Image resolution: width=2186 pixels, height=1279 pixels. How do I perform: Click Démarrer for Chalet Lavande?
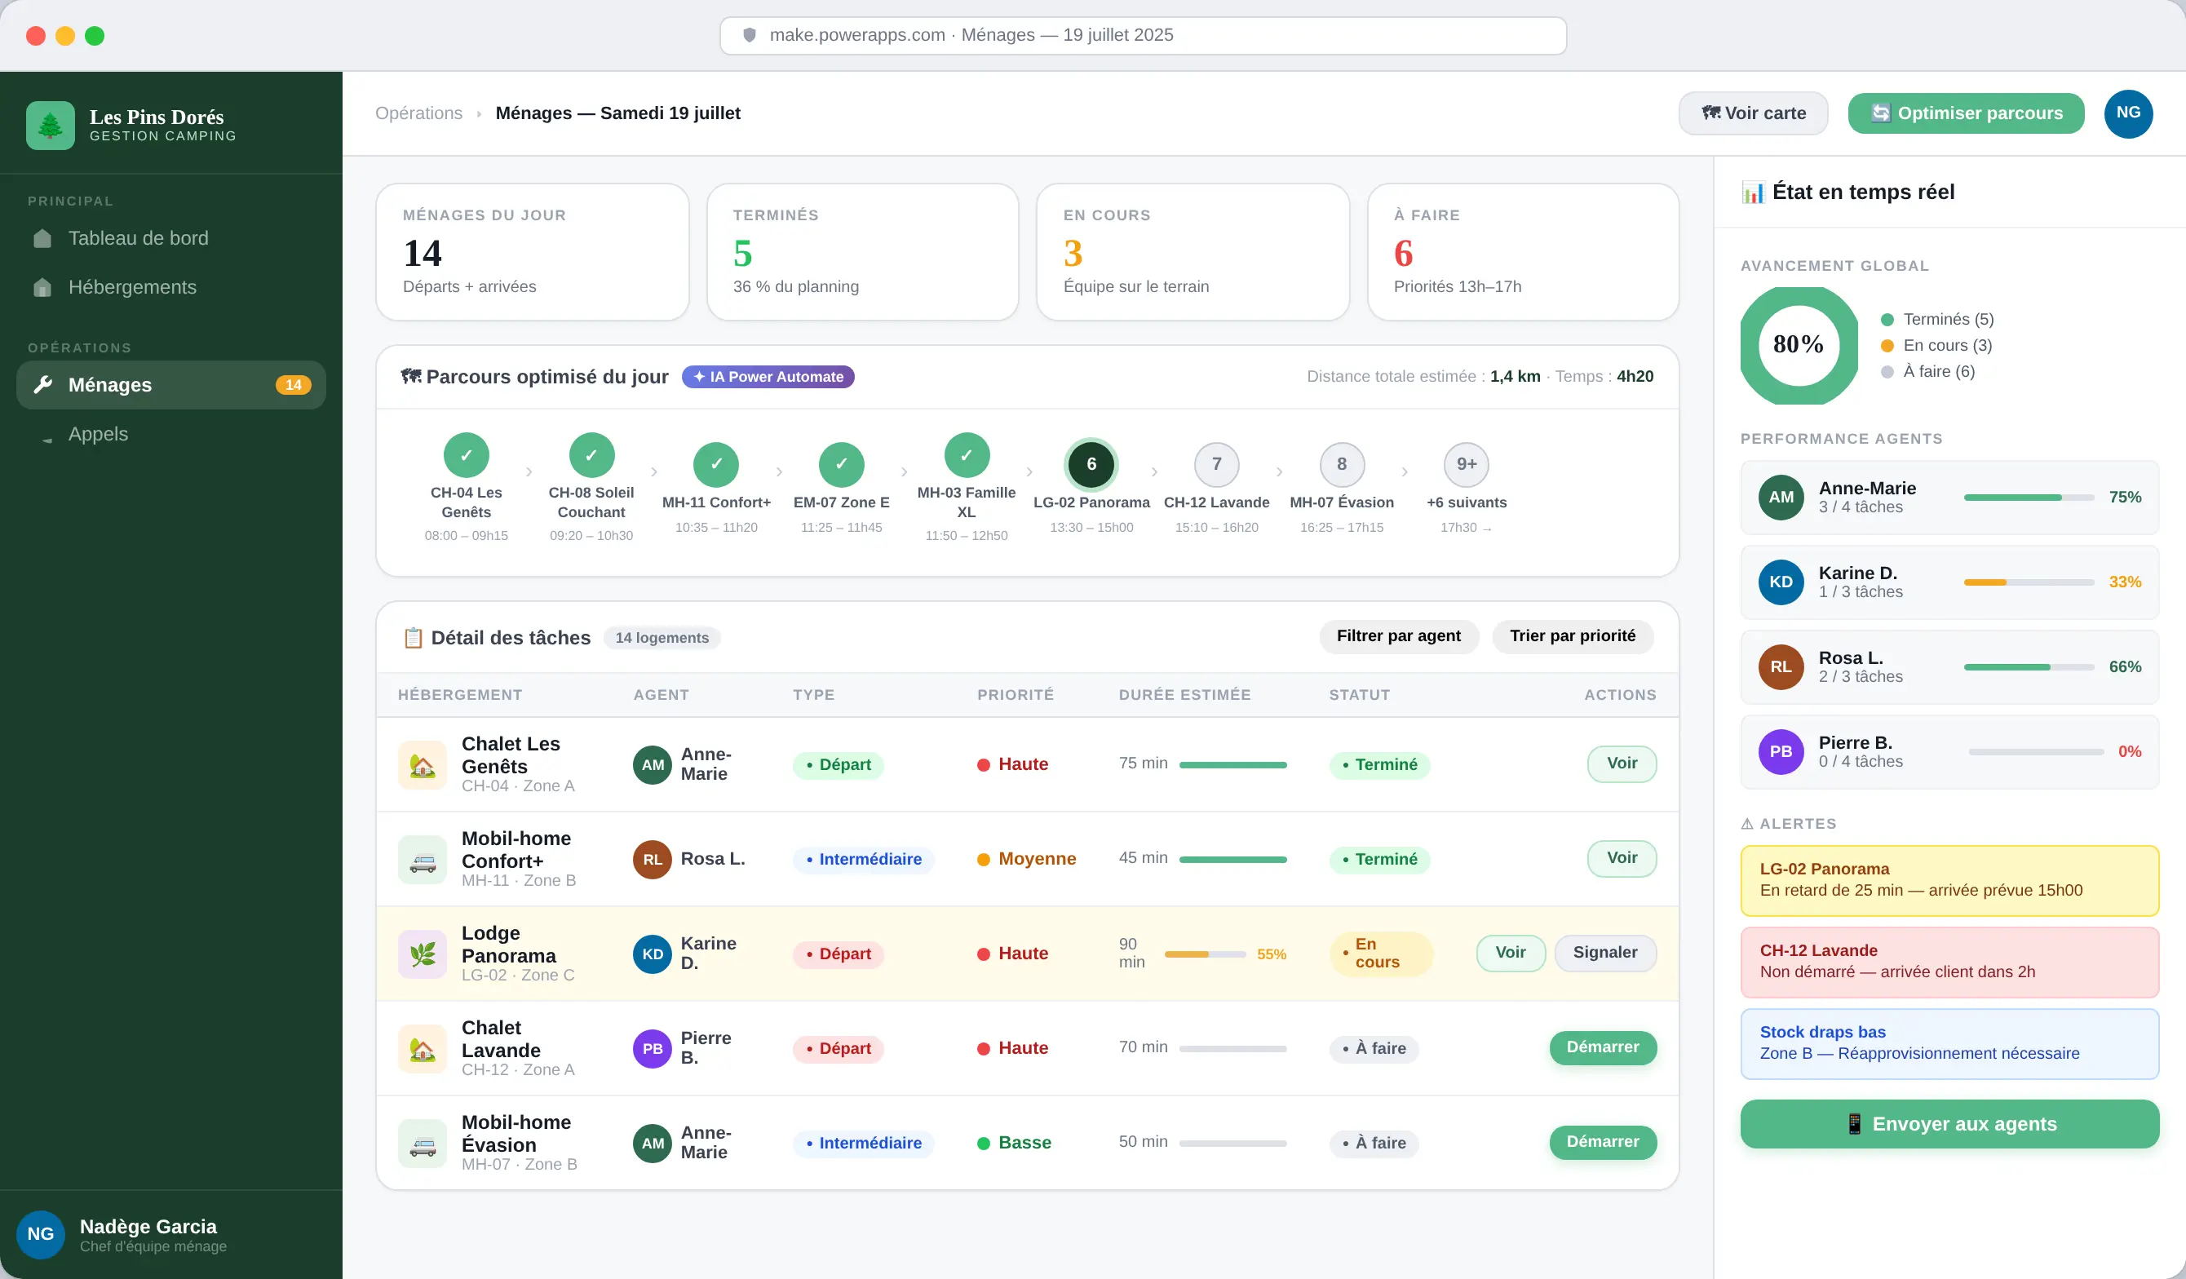[x=1602, y=1047]
